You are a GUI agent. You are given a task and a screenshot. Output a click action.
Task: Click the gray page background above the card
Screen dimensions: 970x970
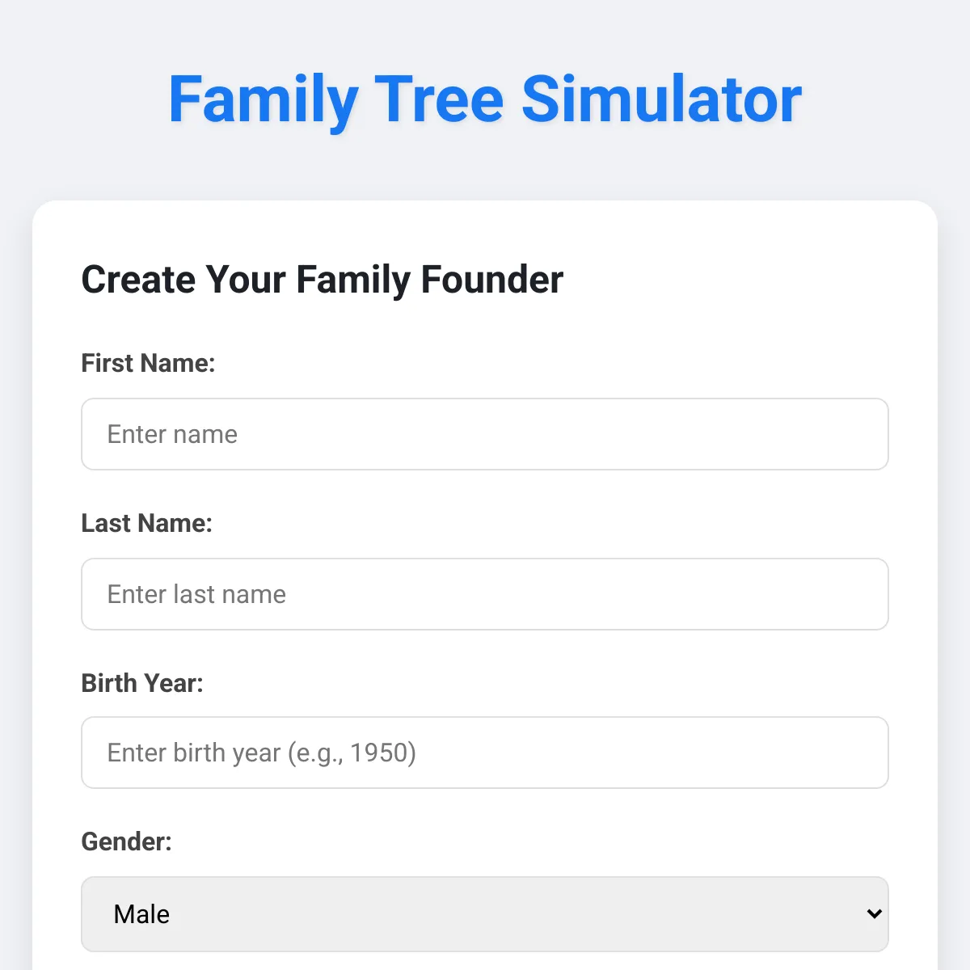(485, 170)
